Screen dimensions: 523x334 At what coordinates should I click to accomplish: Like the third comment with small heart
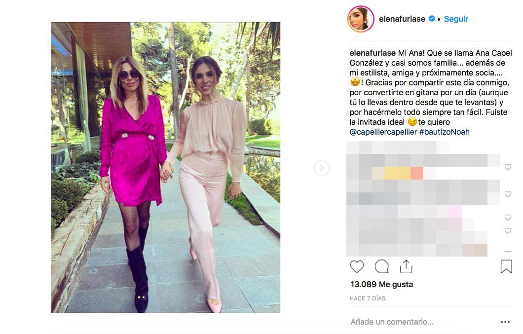[508, 218]
